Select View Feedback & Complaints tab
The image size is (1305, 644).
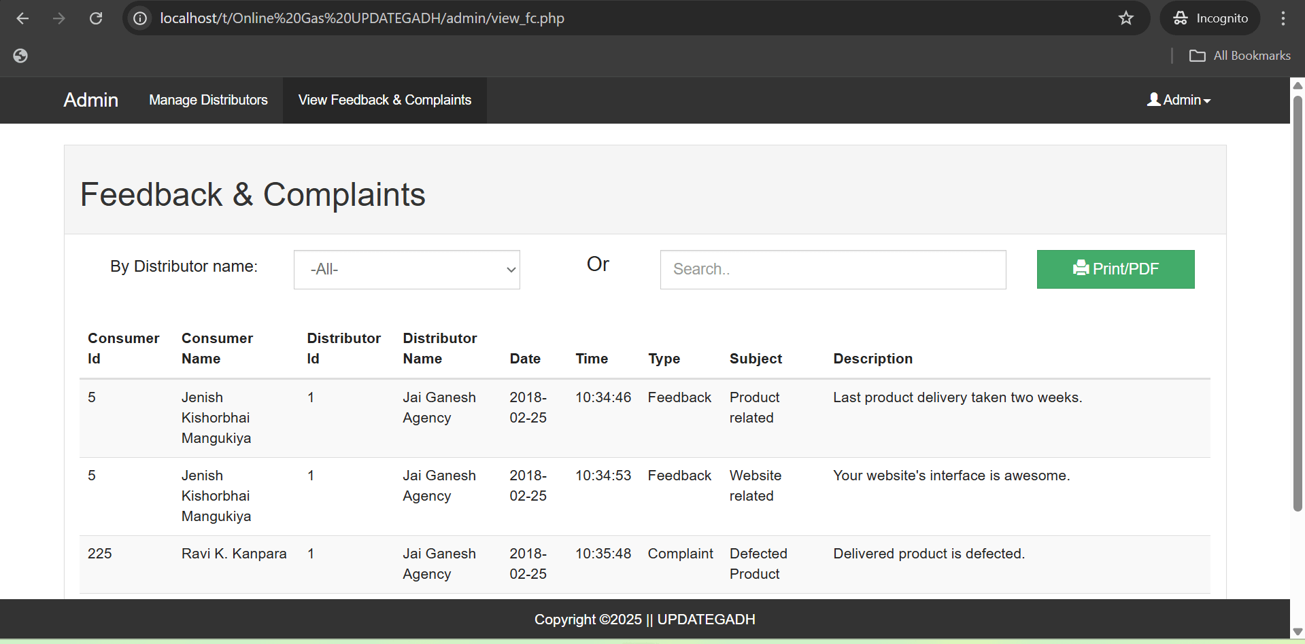tap(385, 100)
